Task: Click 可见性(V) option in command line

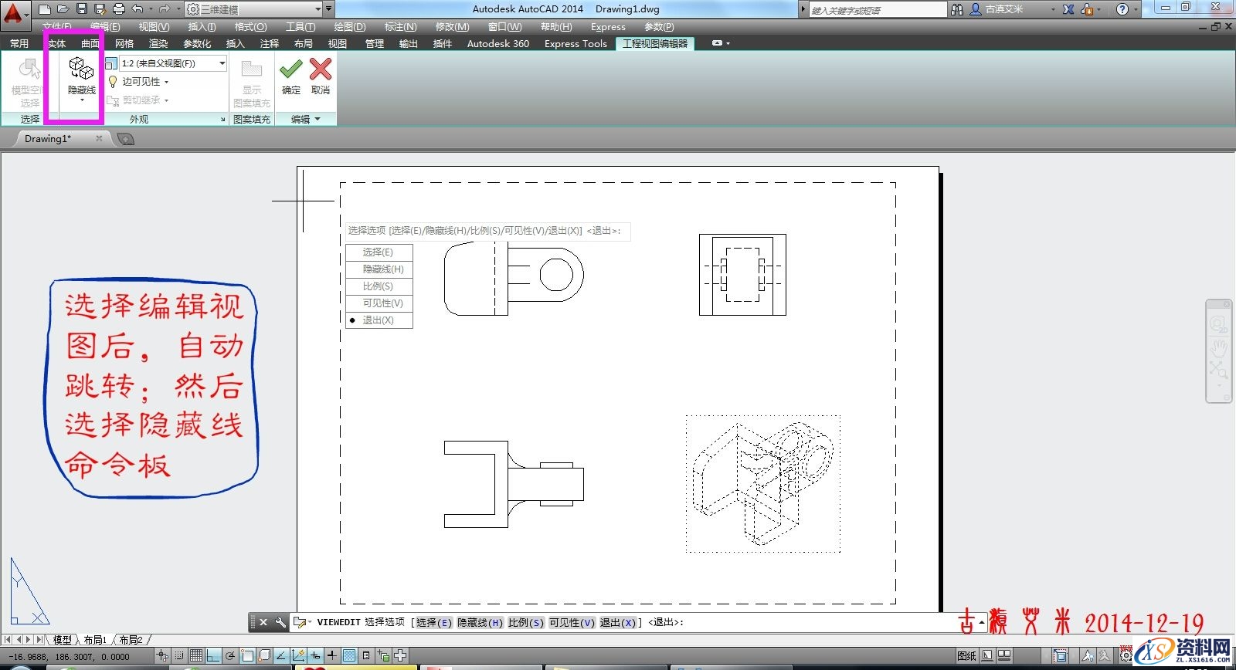Action: tap(572, 622)
